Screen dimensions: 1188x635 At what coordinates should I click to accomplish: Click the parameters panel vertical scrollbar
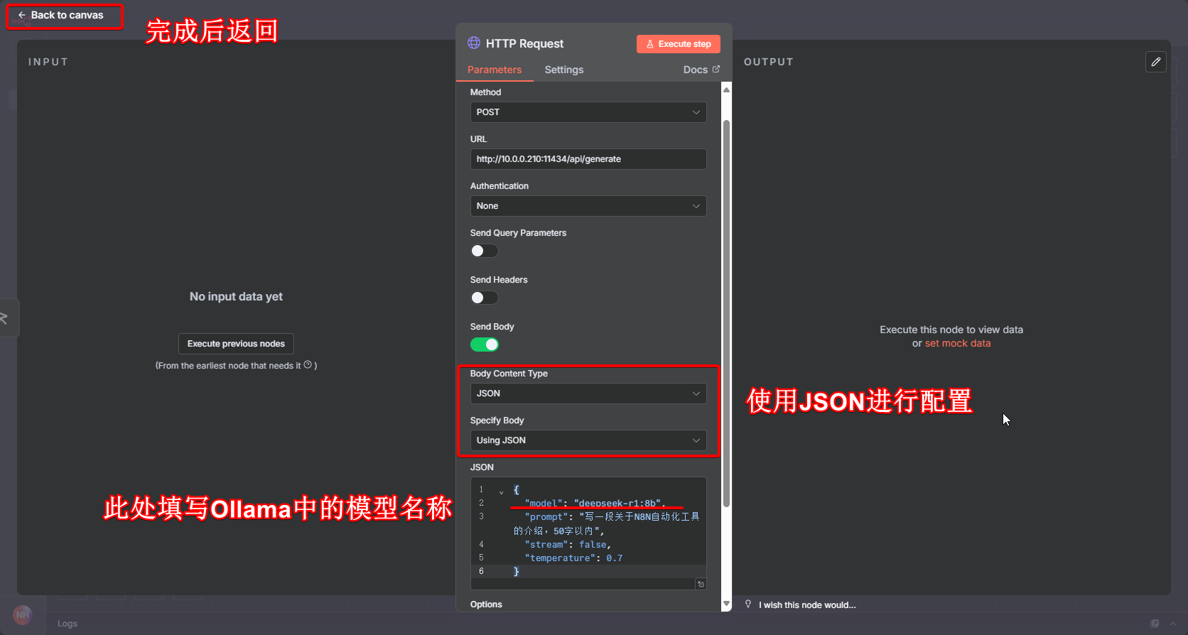click(x=726, y=313)
